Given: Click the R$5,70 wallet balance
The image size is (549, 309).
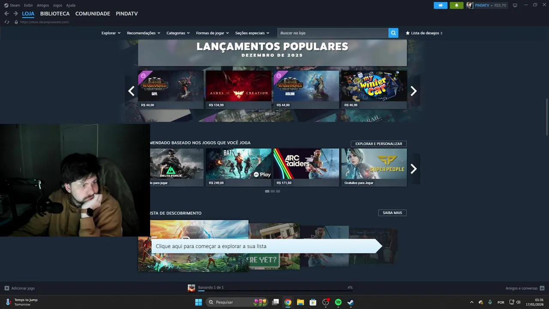Looking at the screenshot, I should (x=500, y=6).
